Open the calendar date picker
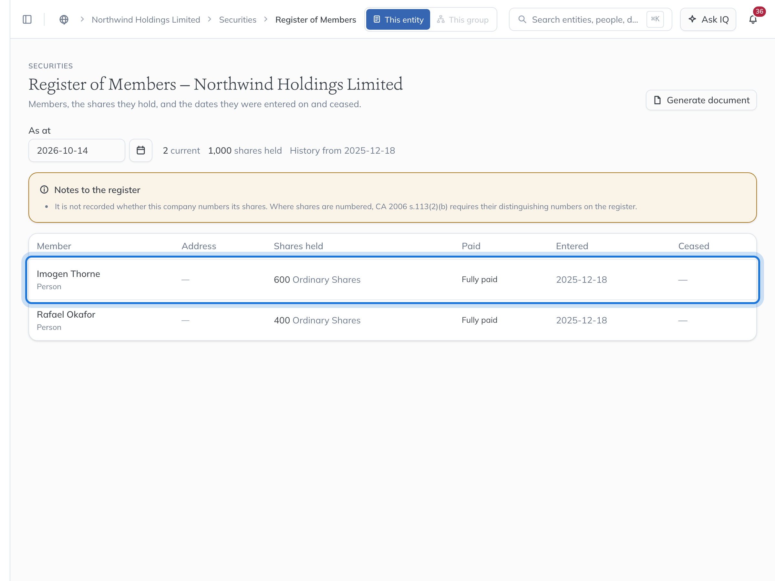This screenshot has width=775, height=581. [x=140, y=150]
